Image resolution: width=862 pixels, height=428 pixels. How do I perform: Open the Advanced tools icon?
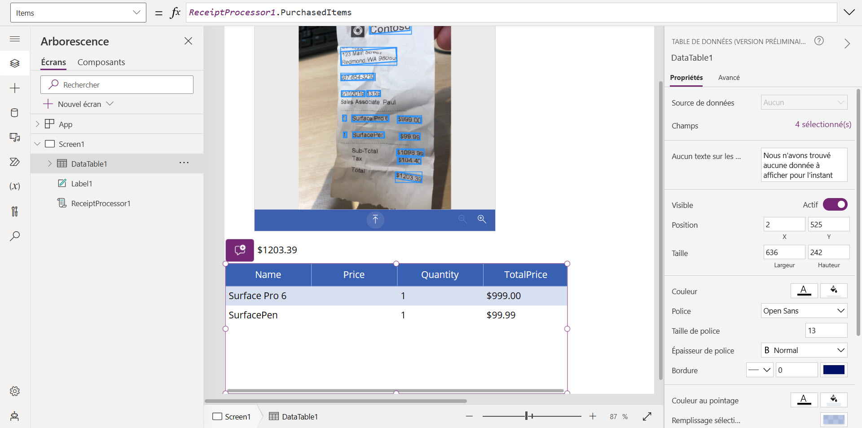15,211
